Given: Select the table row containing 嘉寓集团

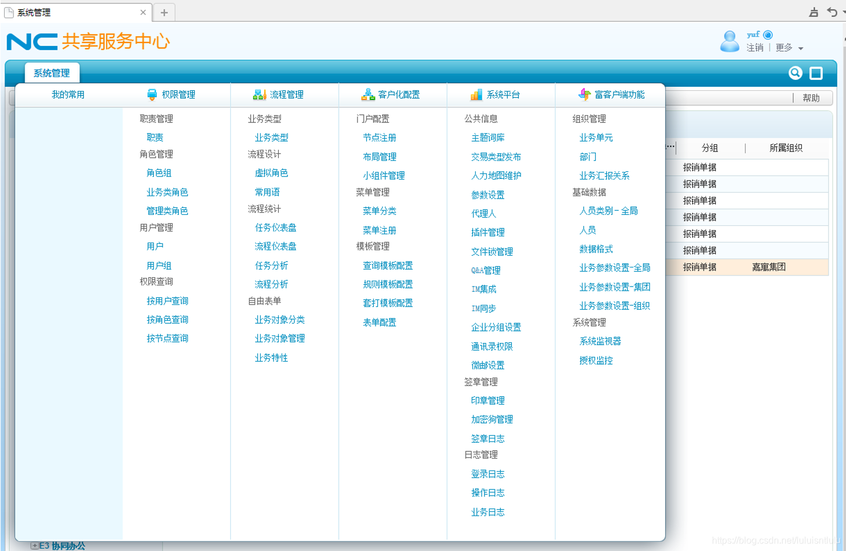Looking at the screenshot, I should click(x=747, y=267).
